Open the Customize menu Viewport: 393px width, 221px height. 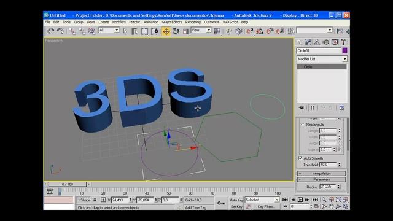pos(211,22)
